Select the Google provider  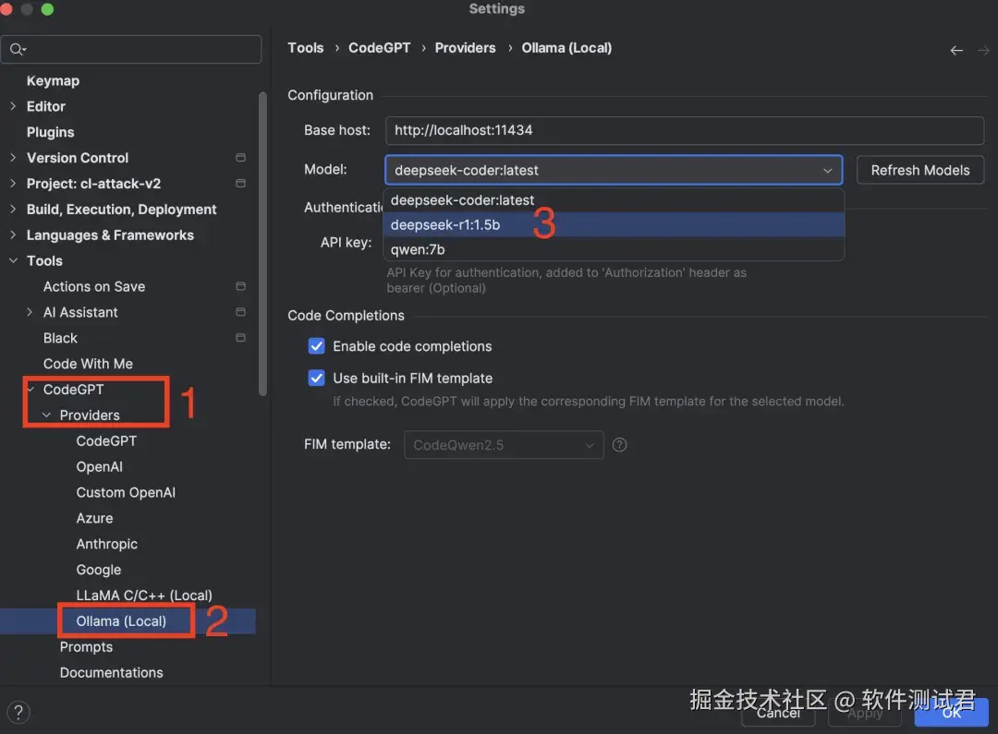click(x=99, y=570)
